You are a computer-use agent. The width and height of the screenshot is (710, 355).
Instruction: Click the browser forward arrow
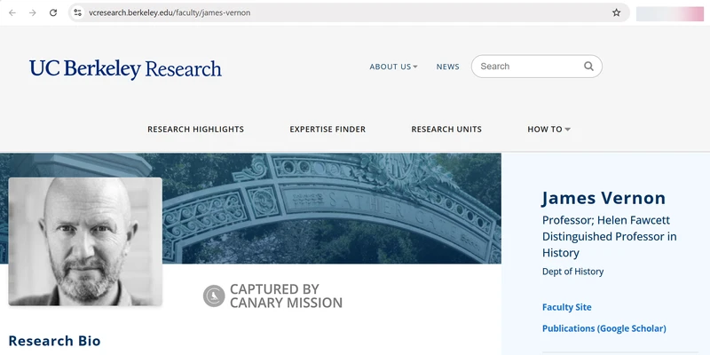click(x=33, y=12)
